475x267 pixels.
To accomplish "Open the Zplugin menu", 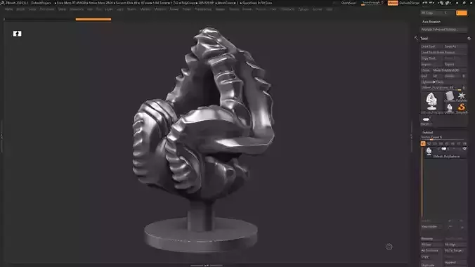I will click(x=304, y=9).
